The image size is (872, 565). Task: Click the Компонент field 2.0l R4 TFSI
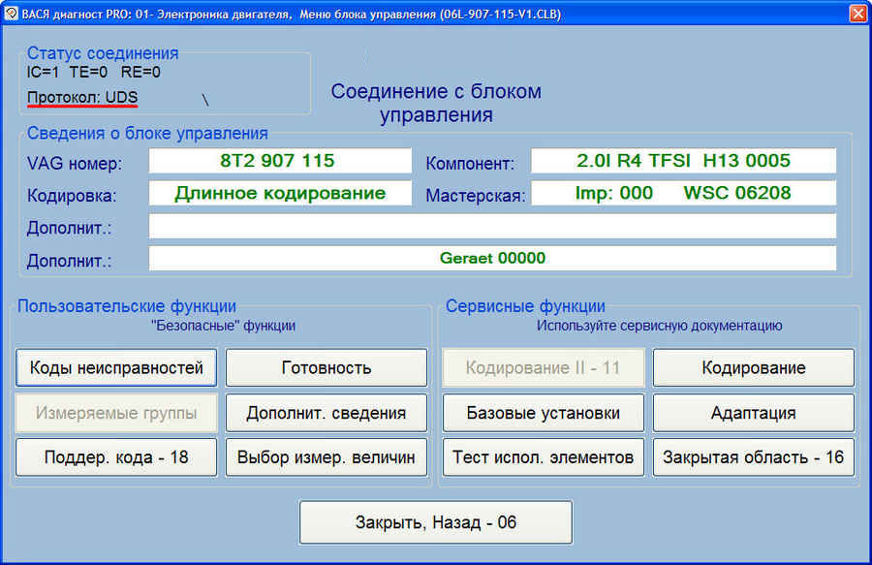pos(683,161)
